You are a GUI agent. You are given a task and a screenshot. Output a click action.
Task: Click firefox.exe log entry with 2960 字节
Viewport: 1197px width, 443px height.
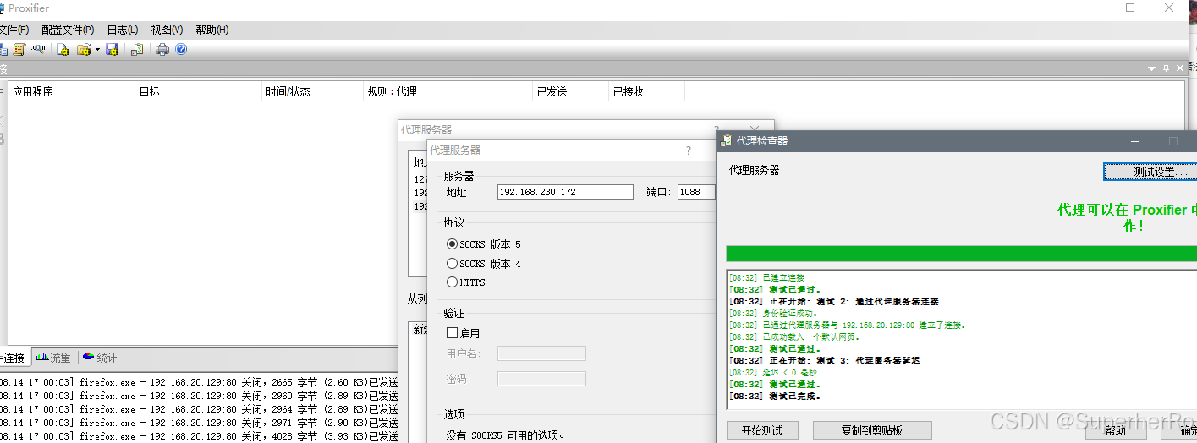tap(199, 396)
